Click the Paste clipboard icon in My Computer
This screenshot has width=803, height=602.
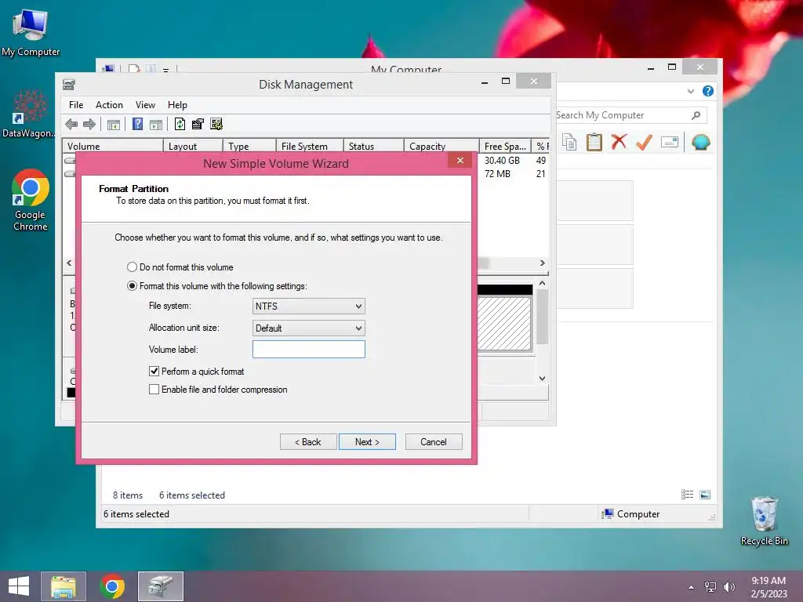594,142
